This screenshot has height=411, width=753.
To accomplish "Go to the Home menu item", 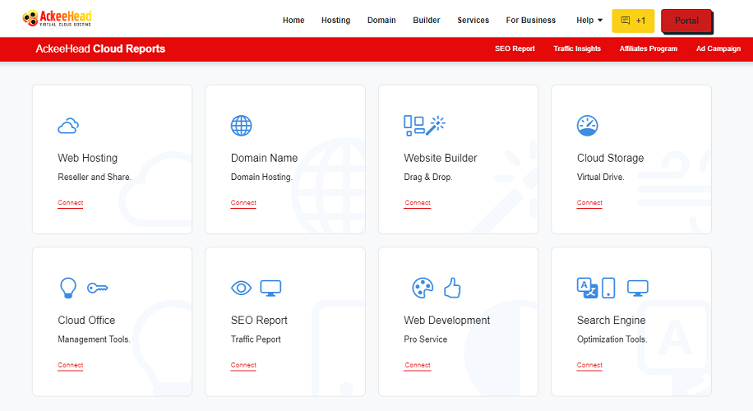I will [293, 21].
